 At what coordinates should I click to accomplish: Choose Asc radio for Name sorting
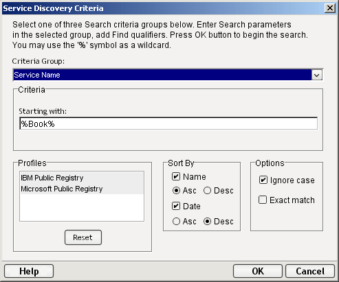(176, 190)
